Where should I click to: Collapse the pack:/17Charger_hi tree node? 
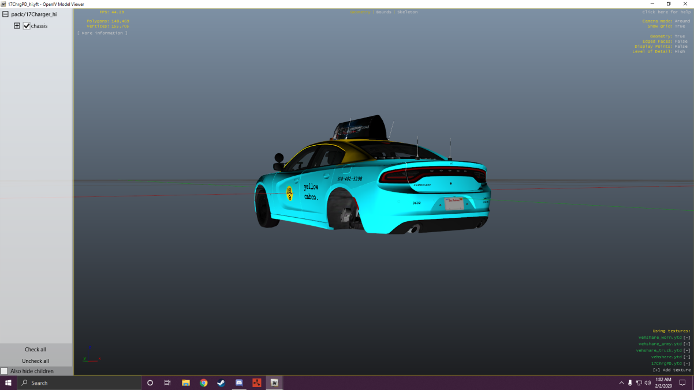(x=5, y=14)
